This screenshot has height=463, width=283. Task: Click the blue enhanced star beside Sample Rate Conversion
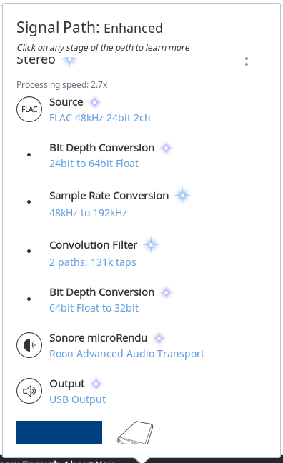[x=182, y=196]
